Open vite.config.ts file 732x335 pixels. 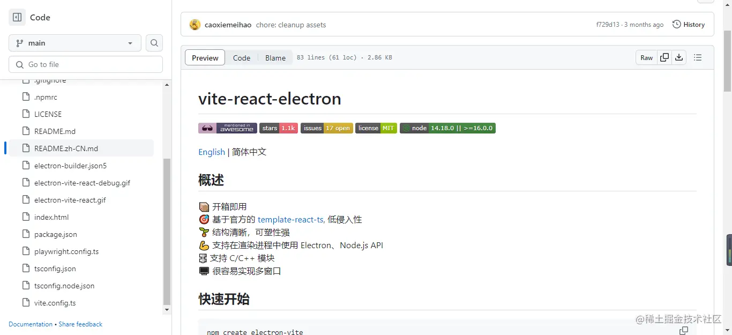pyautogui.click(x=55, y=303)
